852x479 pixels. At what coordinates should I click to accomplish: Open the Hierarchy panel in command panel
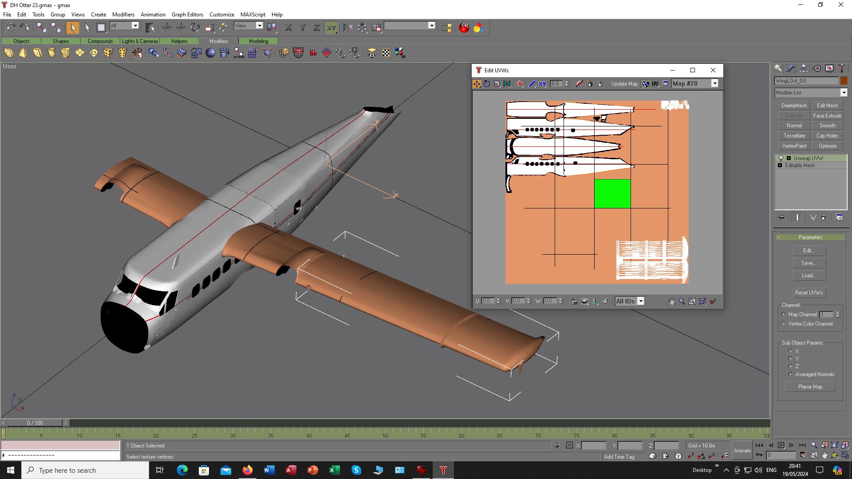coord(804,68)
